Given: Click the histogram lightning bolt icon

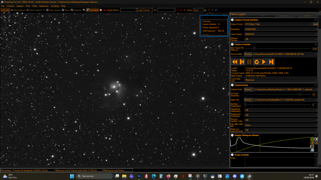Looking at the screenshot, I should pos(313,143).
